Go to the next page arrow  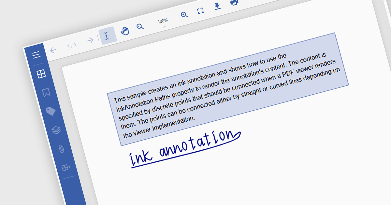click(x=91, y=40)
